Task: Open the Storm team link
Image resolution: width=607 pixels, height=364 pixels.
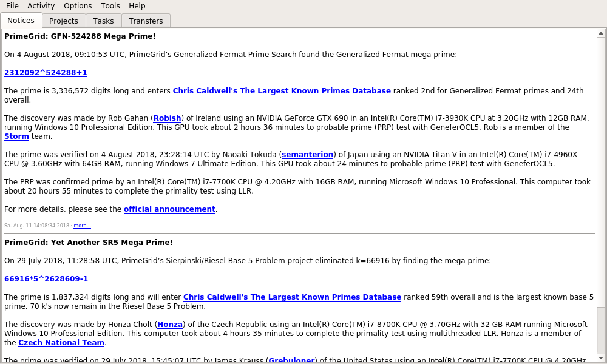Action: [16, 136]
